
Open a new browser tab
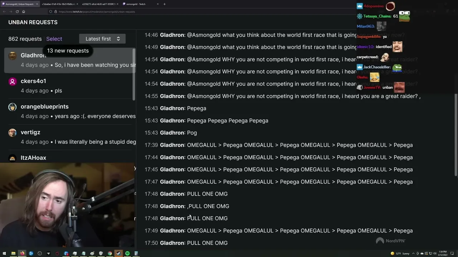pyautogui.click(x=165, y=4)
